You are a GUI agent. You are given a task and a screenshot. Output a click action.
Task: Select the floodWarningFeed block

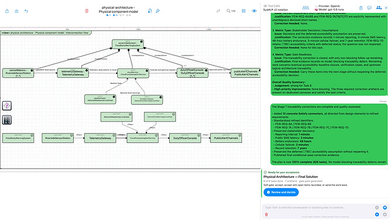click(x=147, y=99)
